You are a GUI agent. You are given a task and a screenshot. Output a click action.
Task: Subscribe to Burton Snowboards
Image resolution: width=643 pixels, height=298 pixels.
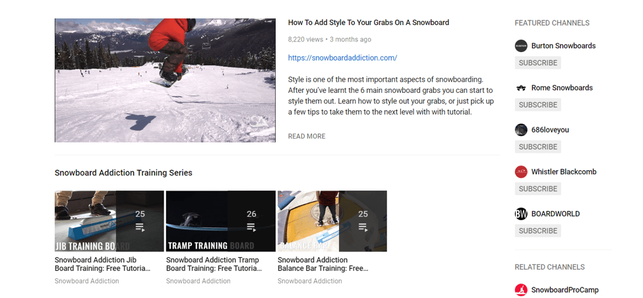click(x=537, y=63)
